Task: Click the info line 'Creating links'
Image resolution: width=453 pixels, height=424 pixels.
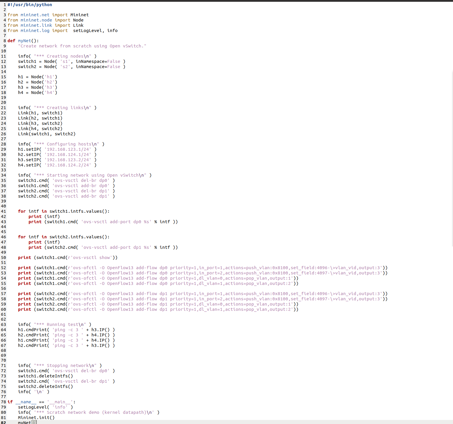Action: (57, 108)
